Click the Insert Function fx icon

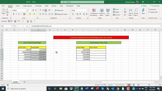coord(27,26)
